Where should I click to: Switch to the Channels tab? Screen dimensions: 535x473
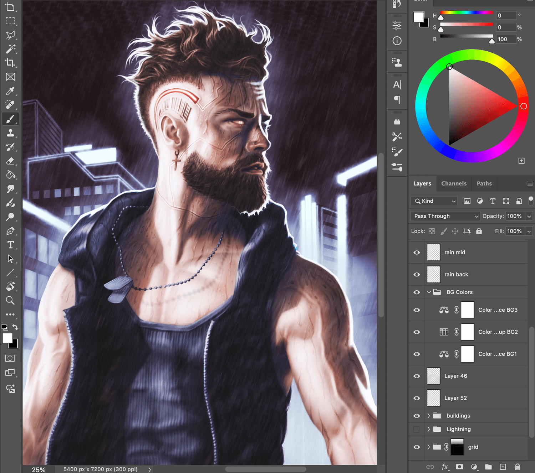click(454, 183)
